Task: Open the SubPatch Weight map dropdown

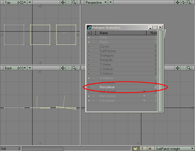Action: pyautogui.click(x=174, y=149)
